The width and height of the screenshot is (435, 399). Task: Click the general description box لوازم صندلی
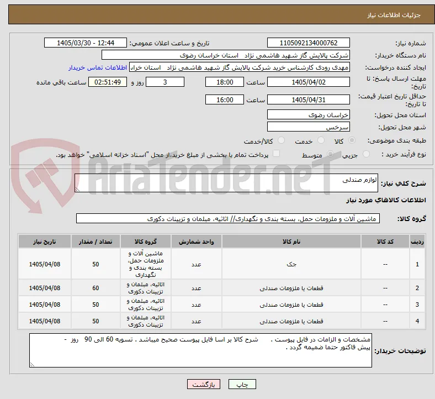coord(226,183)
